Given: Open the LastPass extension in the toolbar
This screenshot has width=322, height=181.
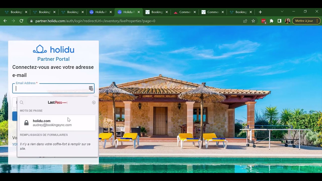Looking at the screenshot, I should point(263,21).
